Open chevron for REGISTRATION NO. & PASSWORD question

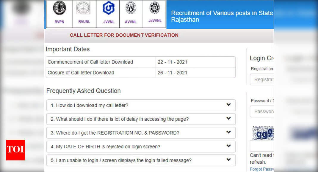point(228,132)
